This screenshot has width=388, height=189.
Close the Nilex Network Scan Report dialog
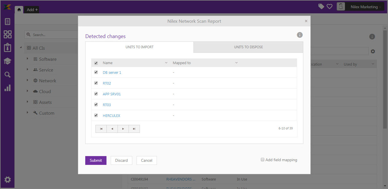coord(306,21)
